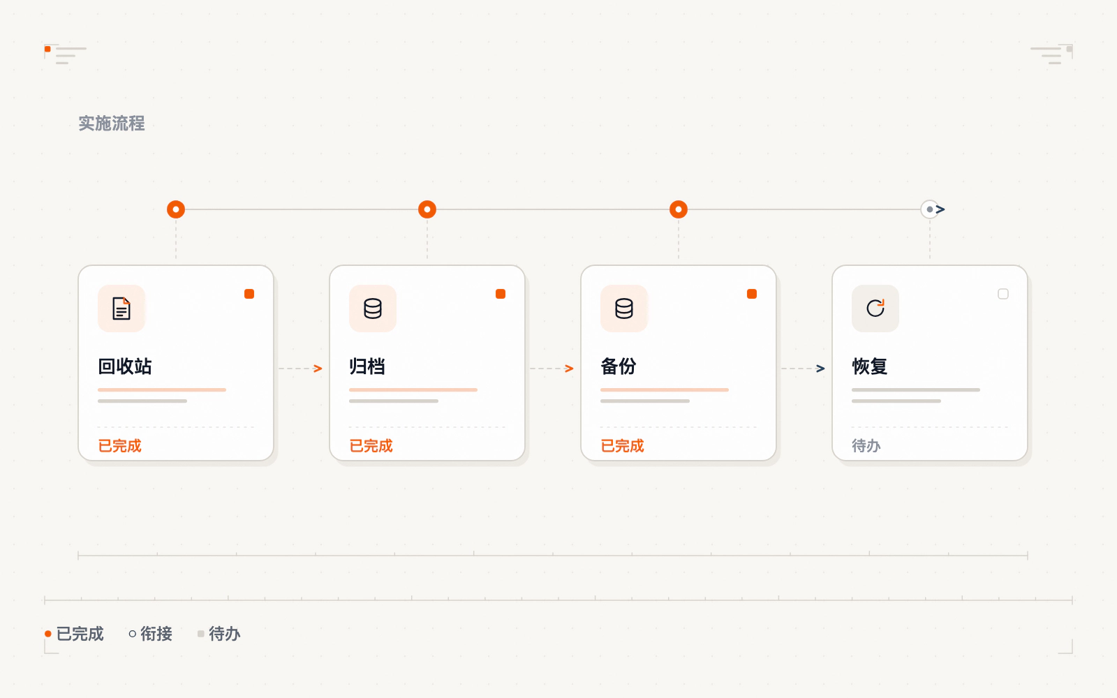Click 已完成 status on 回收站 card
This screenshot has height=698, width=1117.
tap(120, 446)
